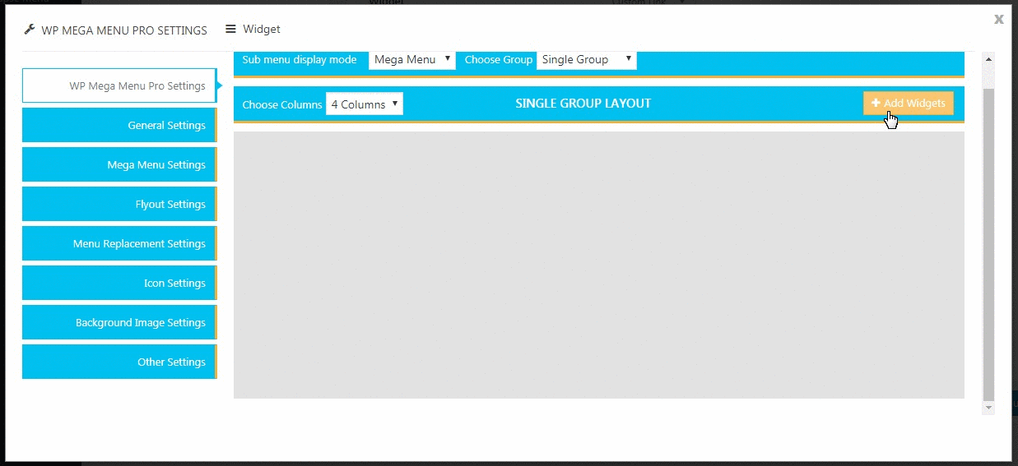Click the WP MEGA MENU PRO SETTINGS title
The image size is (1018, 466).
[x=124, y=30]
